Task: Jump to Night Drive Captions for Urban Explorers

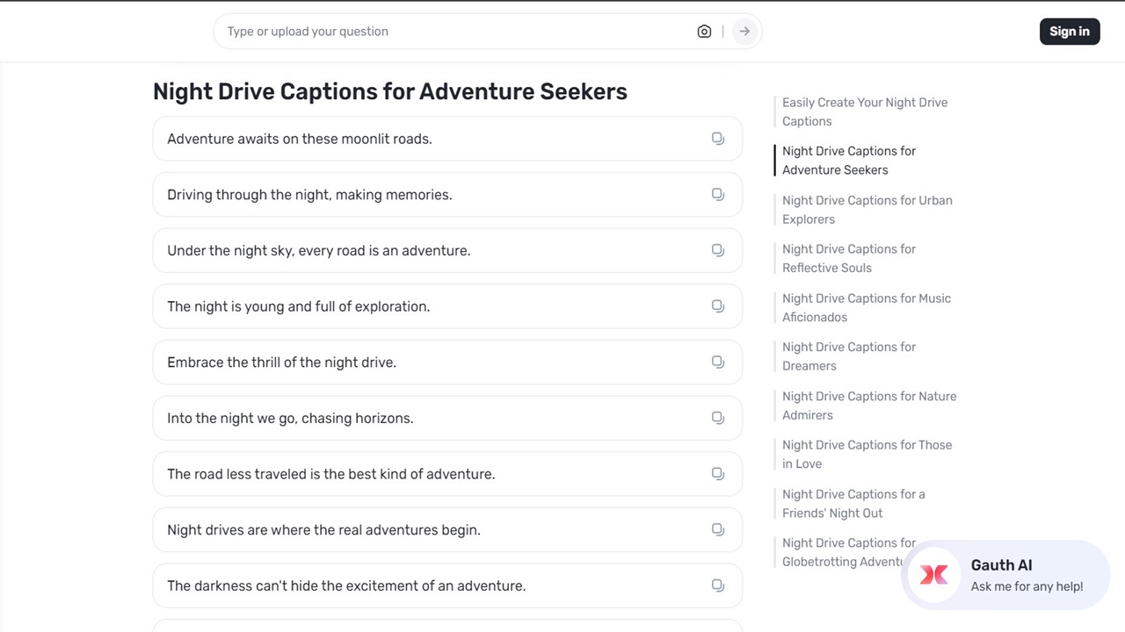Action: (x=867, y=210)
